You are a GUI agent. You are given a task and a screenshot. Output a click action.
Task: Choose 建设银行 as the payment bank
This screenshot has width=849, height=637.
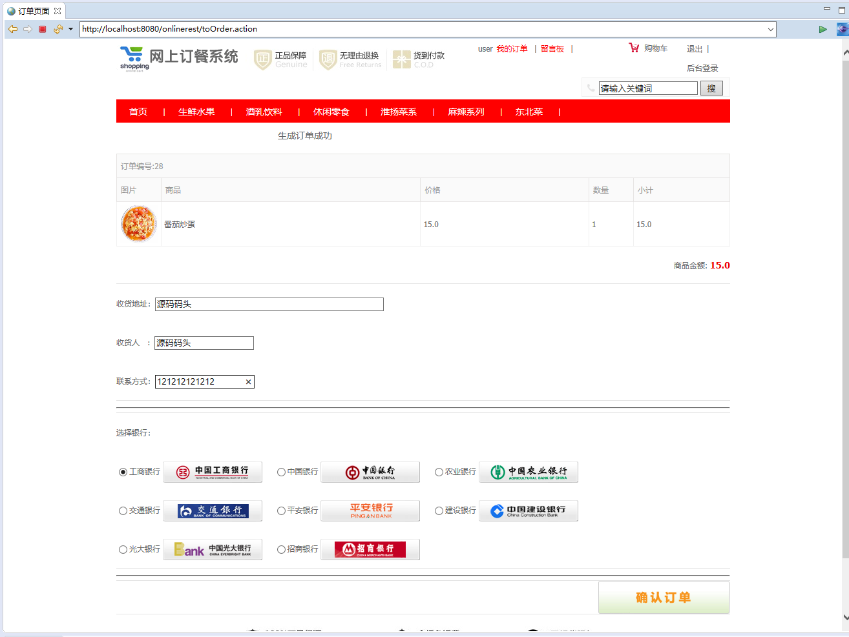click(x=438, y=511)
